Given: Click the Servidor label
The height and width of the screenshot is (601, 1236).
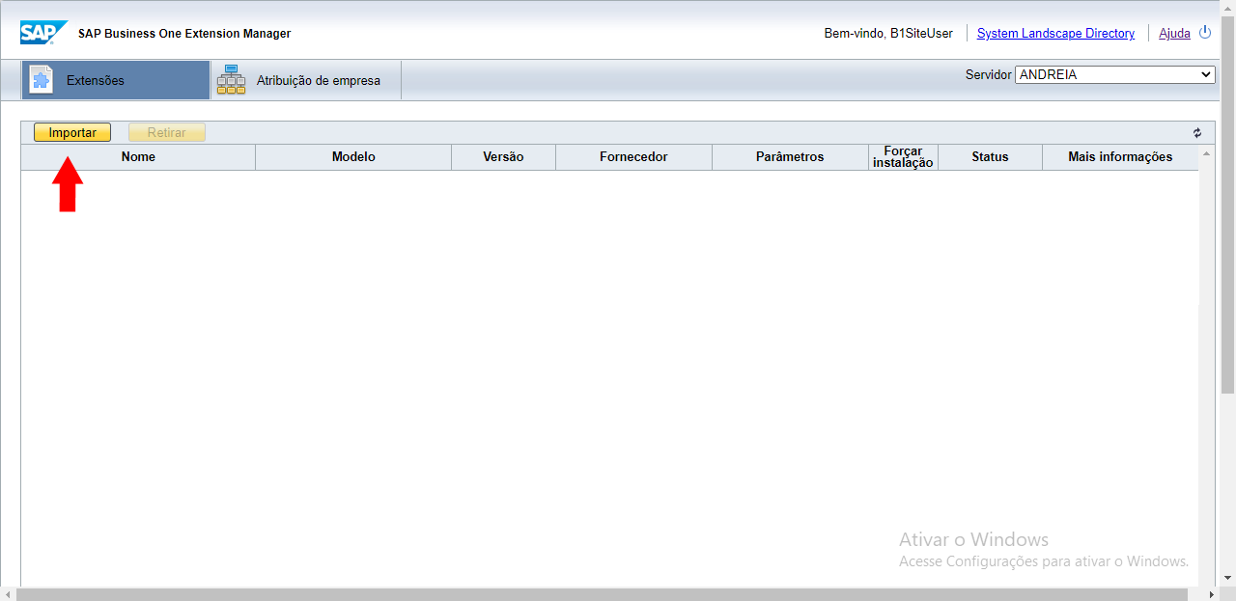Looking at the screenshot, I should point(988,74).
